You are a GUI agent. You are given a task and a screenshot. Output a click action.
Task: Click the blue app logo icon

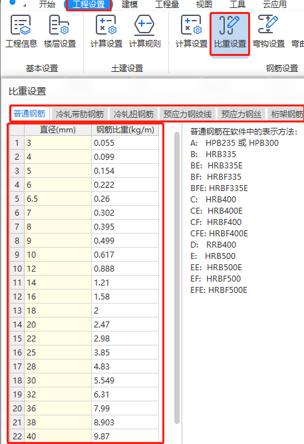(12, 2)
